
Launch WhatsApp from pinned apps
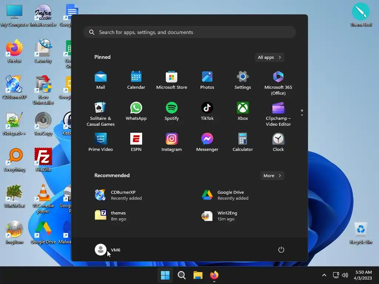point(136,111)
